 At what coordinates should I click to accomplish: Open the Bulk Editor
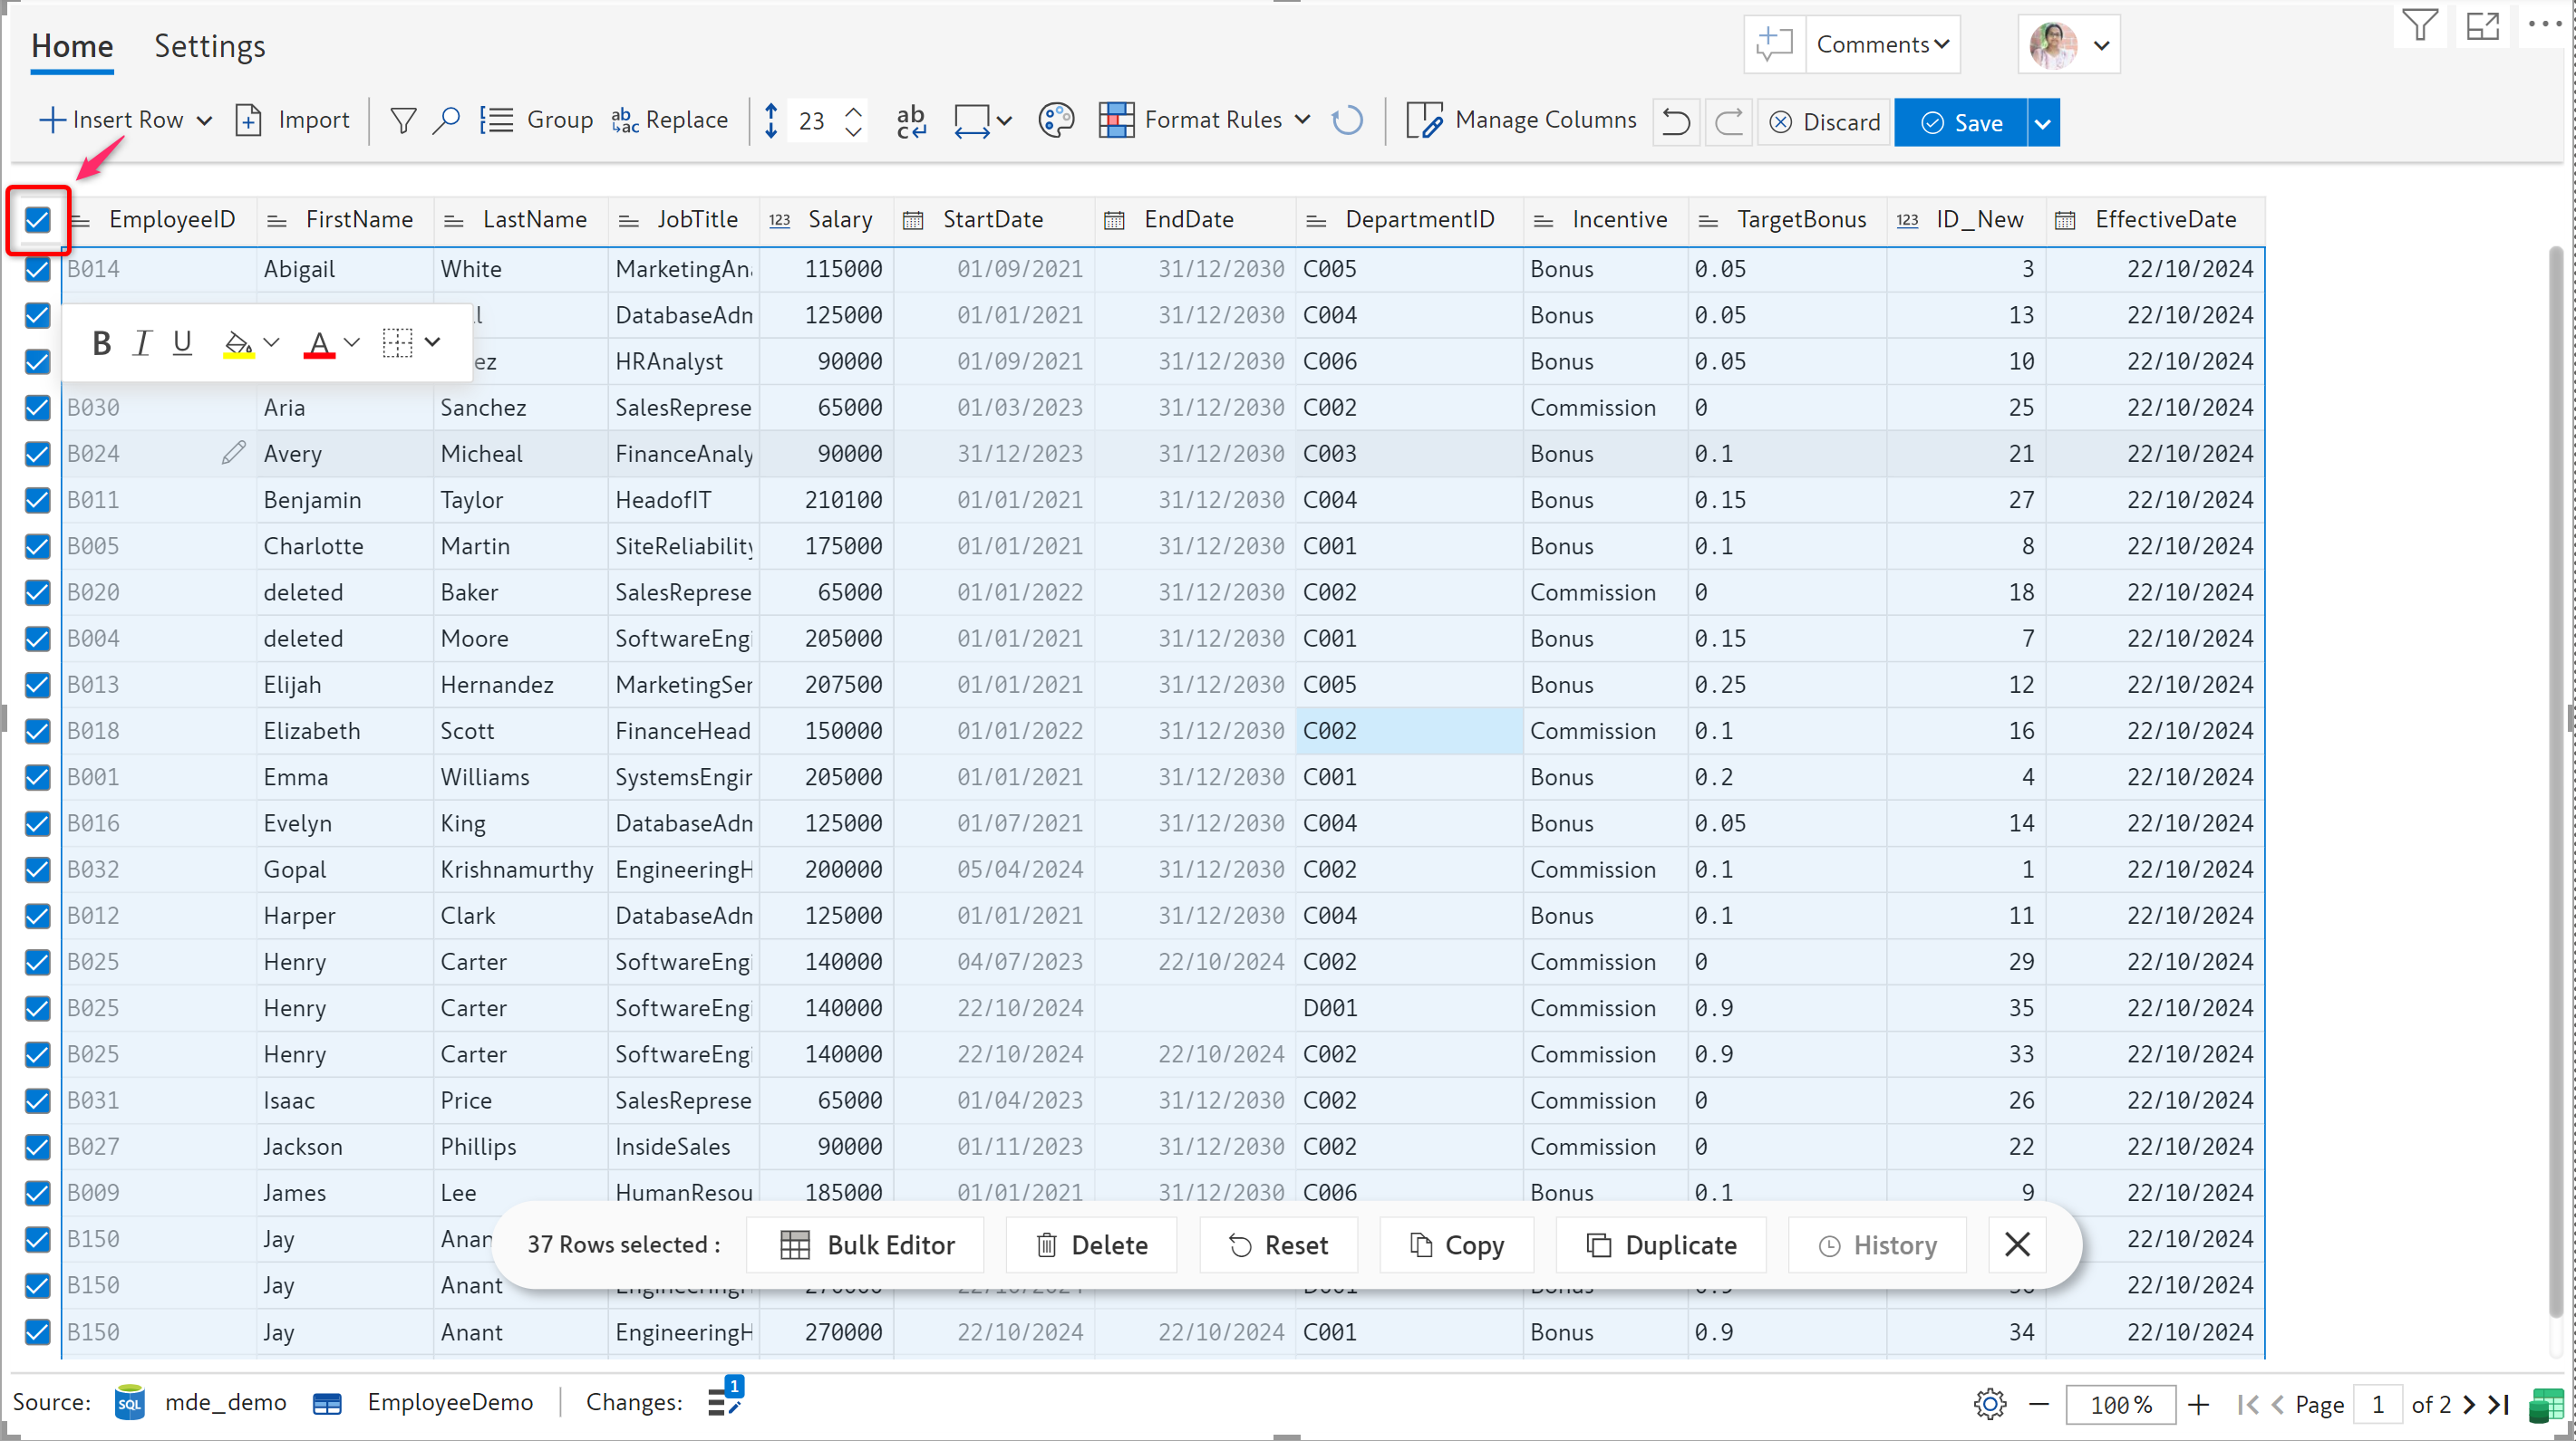tap(867, 1244)
